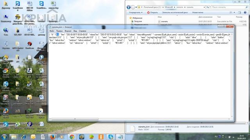
Task: Open Windows Media Player from the taskbar
Action: [x=62, y=137]
